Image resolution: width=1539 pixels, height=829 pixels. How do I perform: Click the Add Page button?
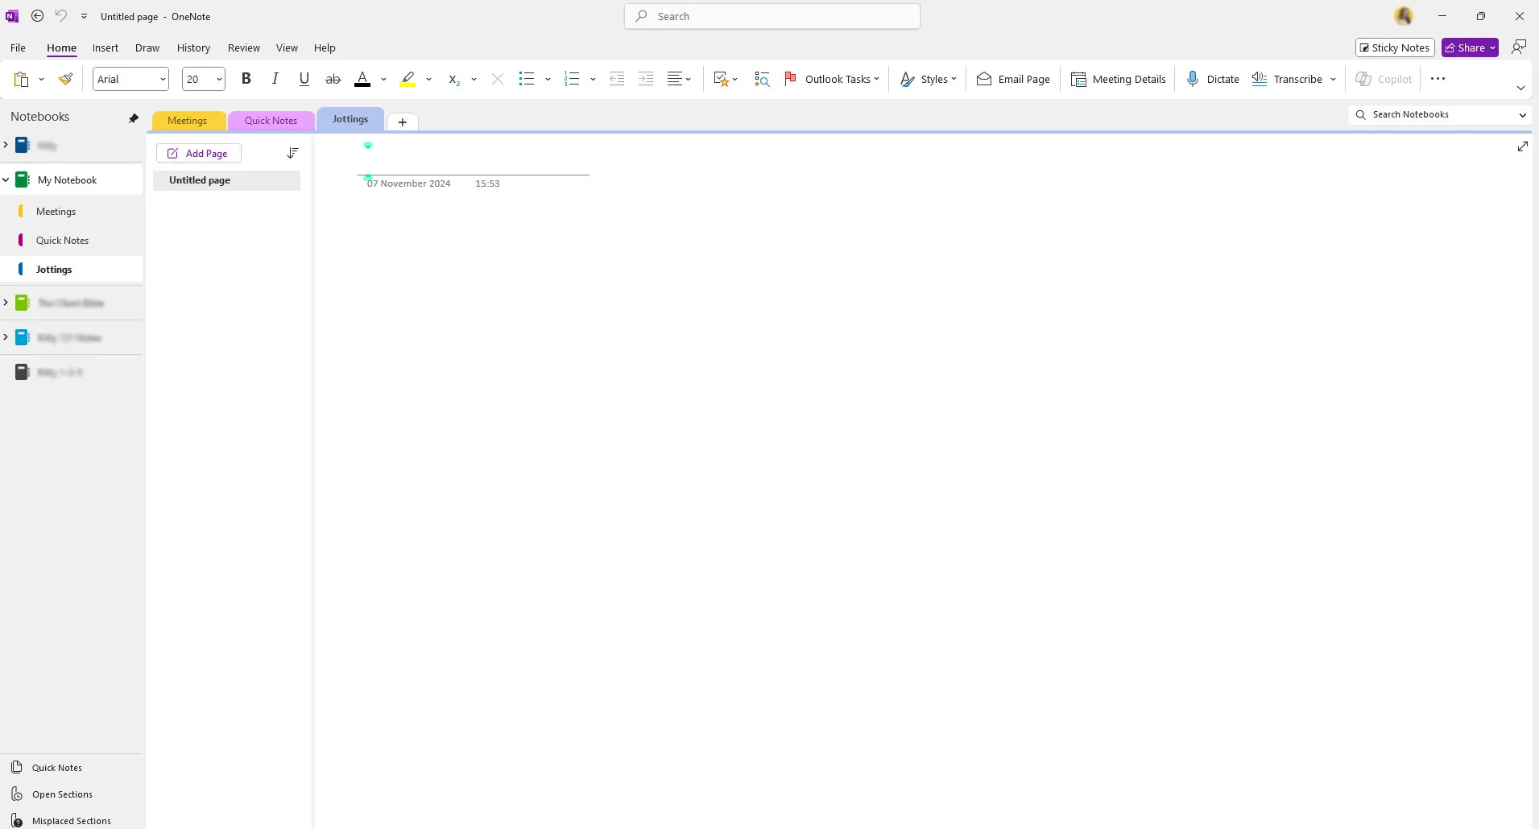(x=198, y=153)
